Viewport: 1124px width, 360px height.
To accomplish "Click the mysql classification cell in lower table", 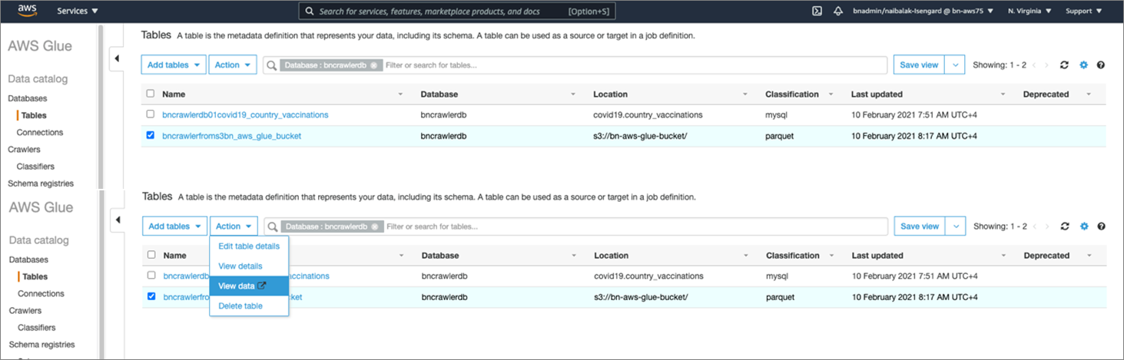I will point(779,276).
